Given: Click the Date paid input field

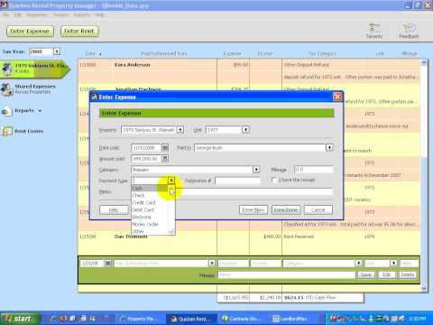Looking at the screenshot, I should click(146, 148).
